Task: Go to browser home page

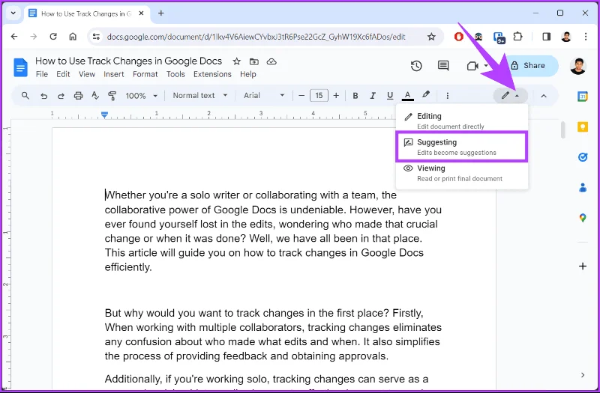Action: click(73, 37)
